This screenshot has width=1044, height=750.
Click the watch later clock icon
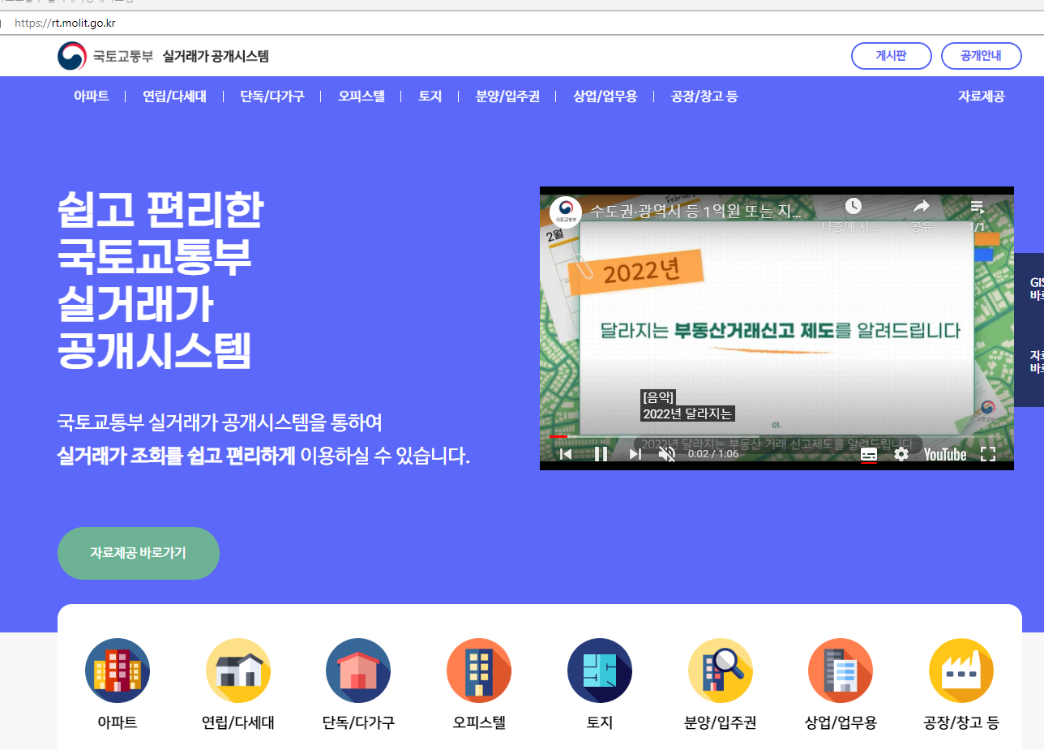(853, 207)
